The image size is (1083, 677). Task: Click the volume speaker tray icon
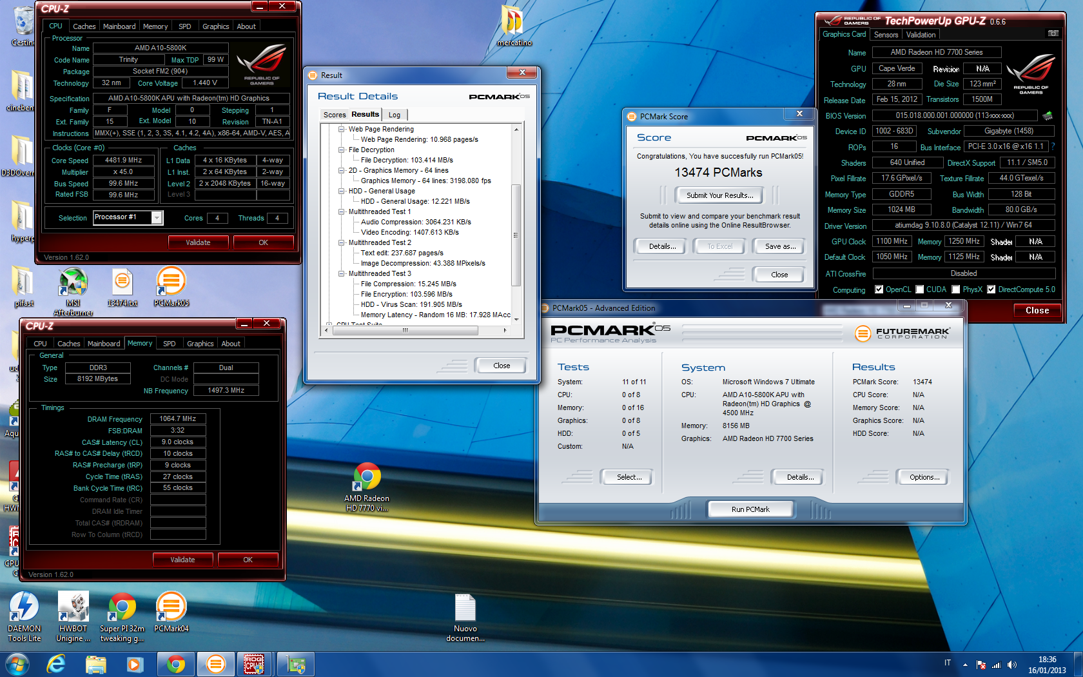coord(1011,664)
